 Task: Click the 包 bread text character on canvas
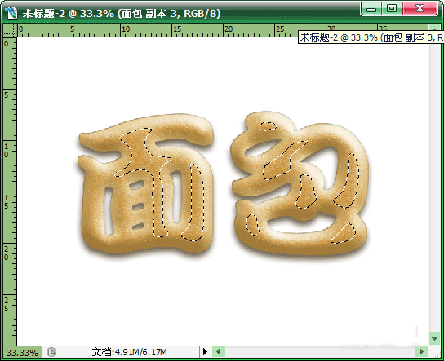tap(300, 184)
